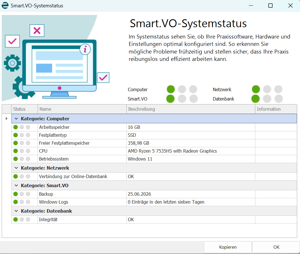
Task: Click the Arbeitsspeicher row status indicator
Action: [22, 127]
